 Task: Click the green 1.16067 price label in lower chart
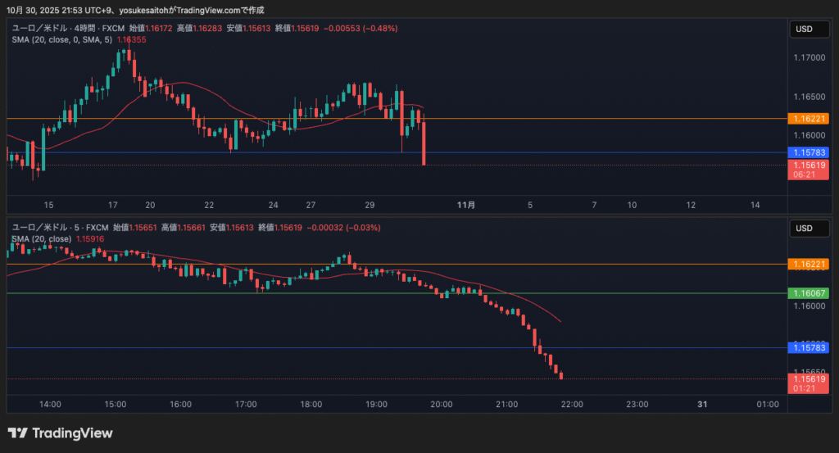pos(809,293)
